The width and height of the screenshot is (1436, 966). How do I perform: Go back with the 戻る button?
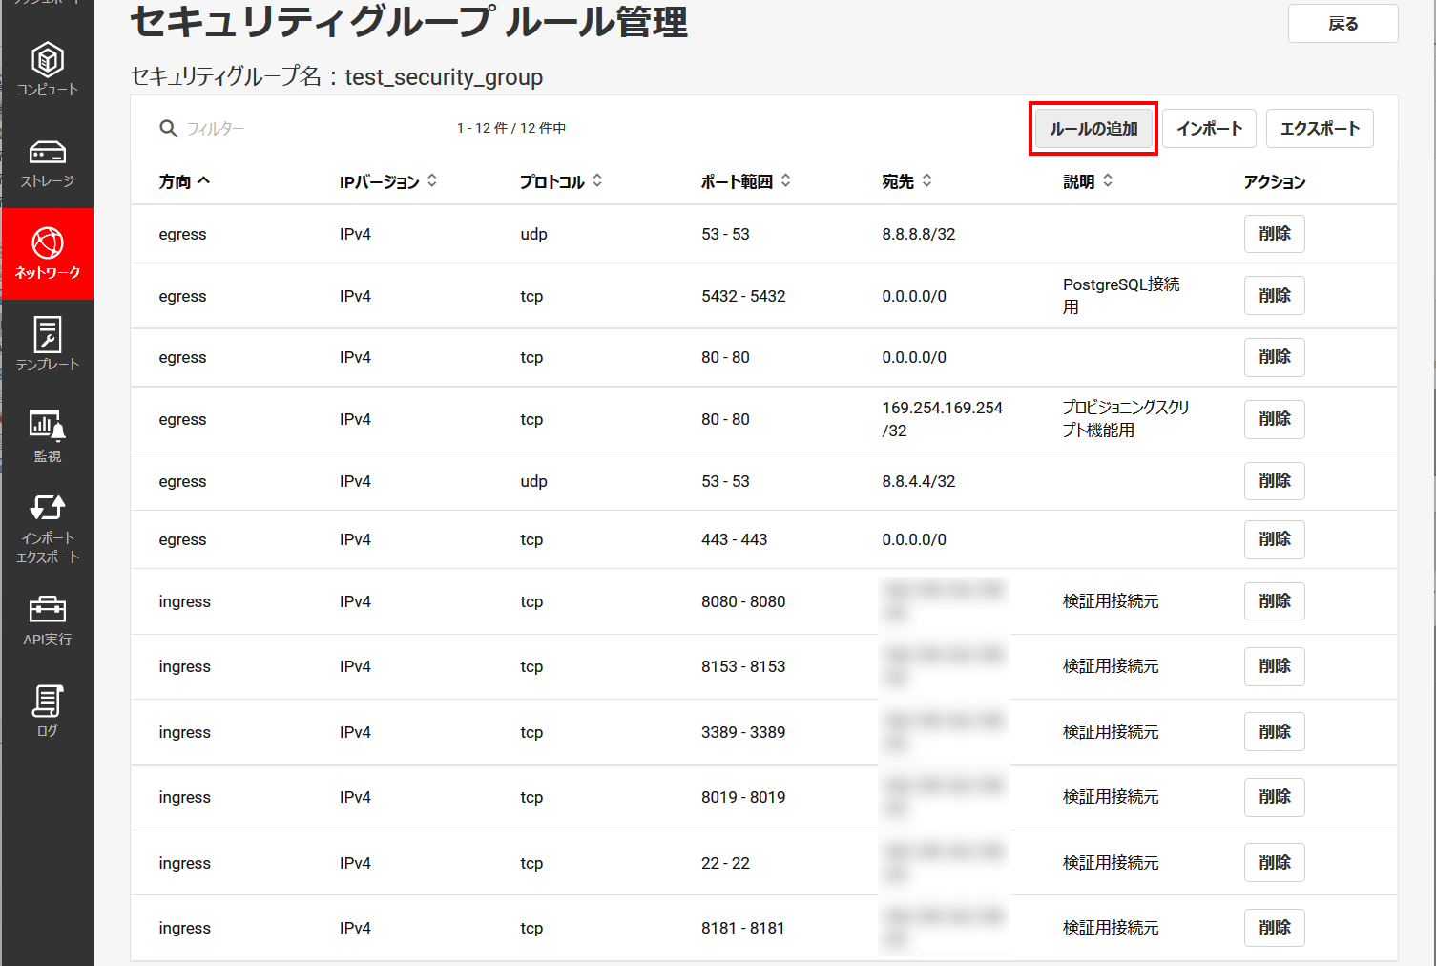click(x=1343, y=24)
